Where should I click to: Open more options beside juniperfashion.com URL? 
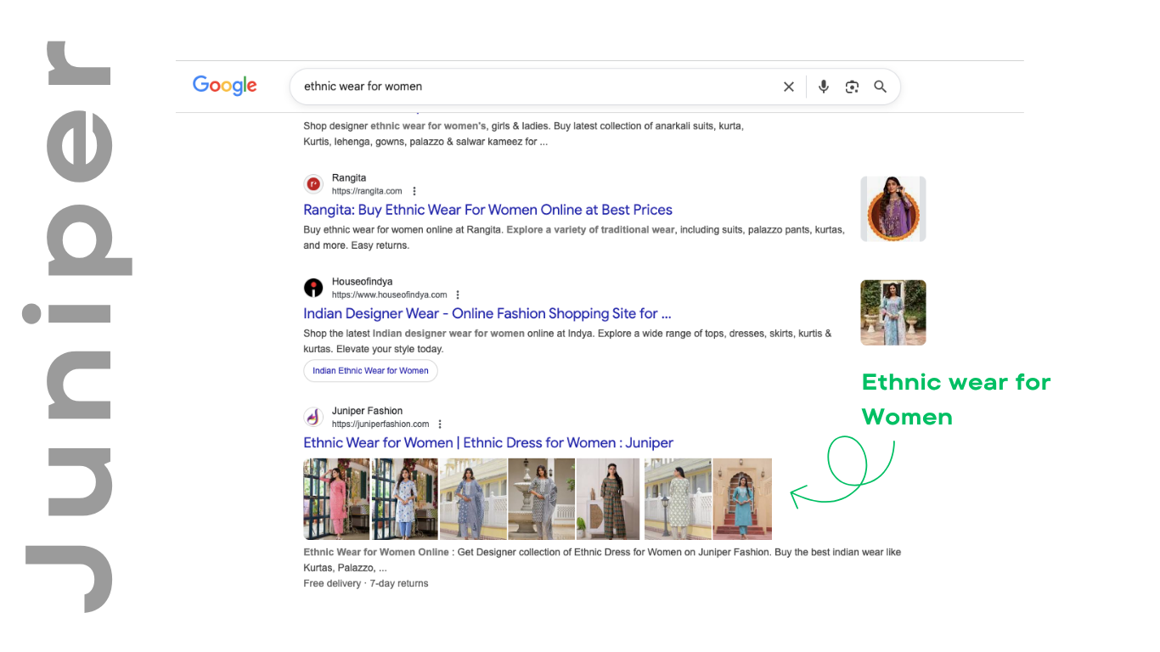(440, 424)
